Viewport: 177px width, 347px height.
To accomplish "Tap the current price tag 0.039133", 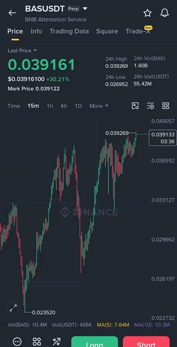I will point(163,138).
